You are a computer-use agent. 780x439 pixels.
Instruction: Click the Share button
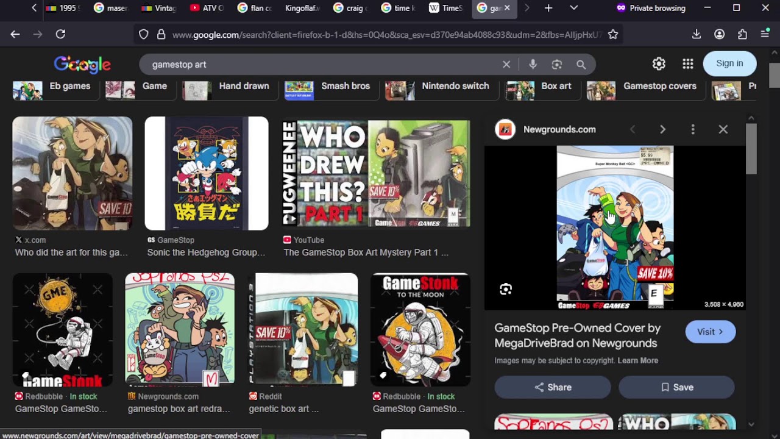click(553, 387)
